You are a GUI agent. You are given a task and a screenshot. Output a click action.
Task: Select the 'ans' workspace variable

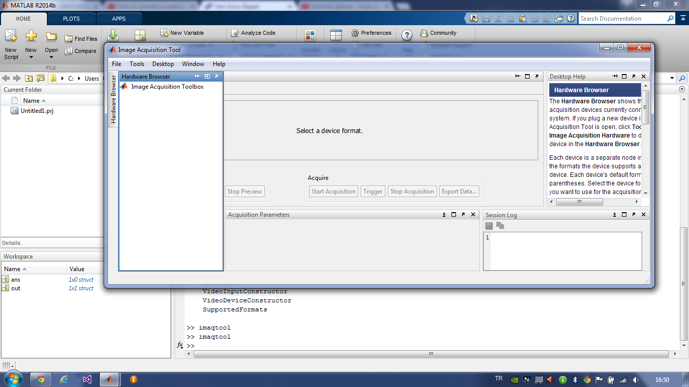point(16,280)
